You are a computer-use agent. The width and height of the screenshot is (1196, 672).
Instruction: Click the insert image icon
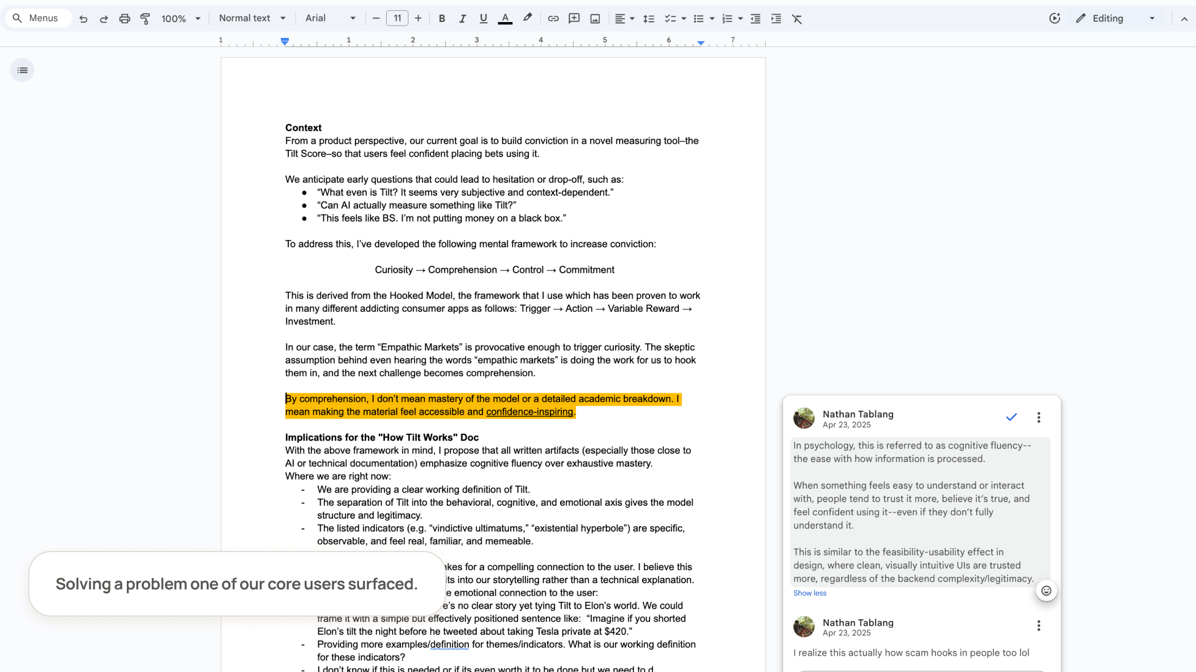(x=595, y=19)
